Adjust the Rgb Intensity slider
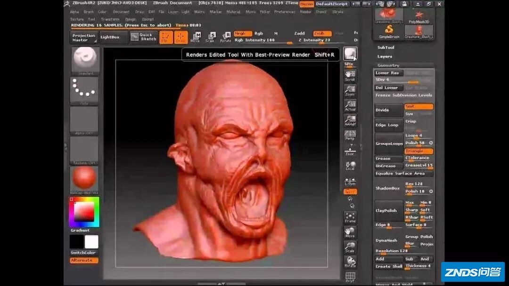 coord(263,40)
